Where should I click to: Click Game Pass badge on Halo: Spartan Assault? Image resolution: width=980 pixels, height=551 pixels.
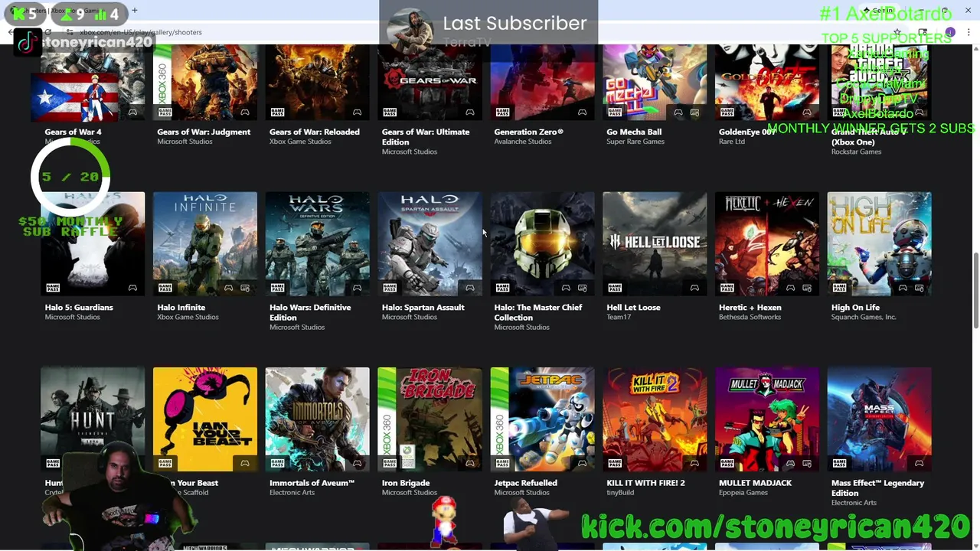[x=390, y=288]
